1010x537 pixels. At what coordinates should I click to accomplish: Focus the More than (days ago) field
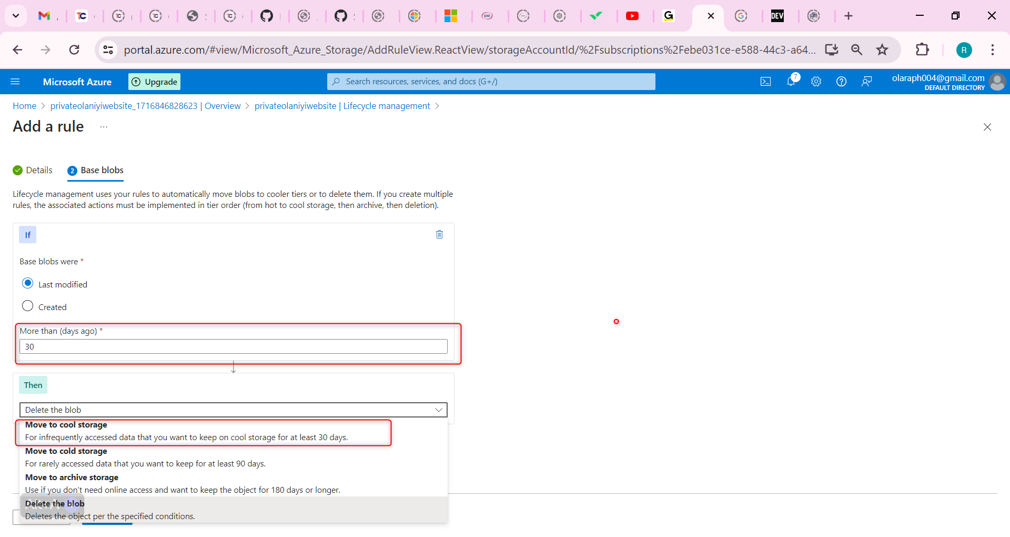click(234, 346)
